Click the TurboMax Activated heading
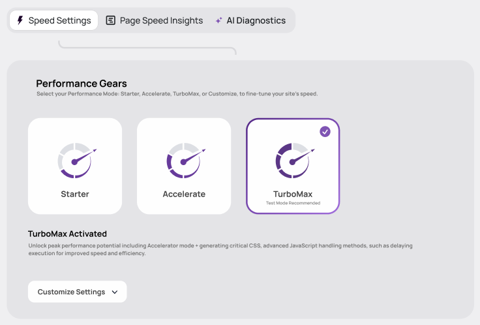480x325 pixels. click(x=67, y=234)
